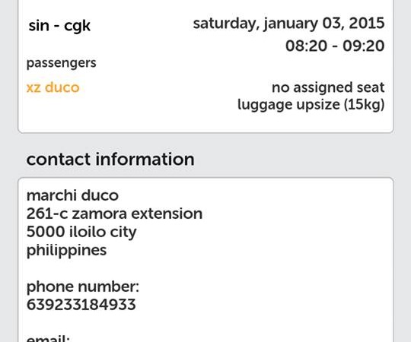Click the passengers label
This screenshot has width=411, height=342.
[62, 63]
